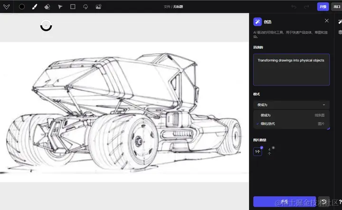
Task: Click the car sketch on the canvas
Action: [x=124, y=112]
